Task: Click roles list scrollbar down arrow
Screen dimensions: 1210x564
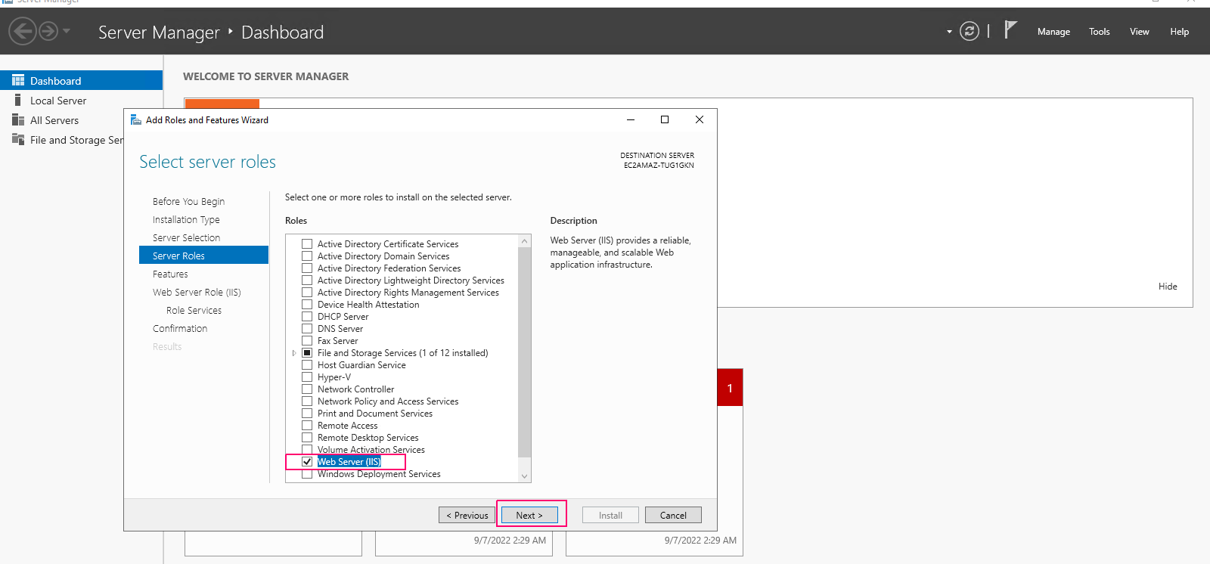Action: [x=525, y=476]
